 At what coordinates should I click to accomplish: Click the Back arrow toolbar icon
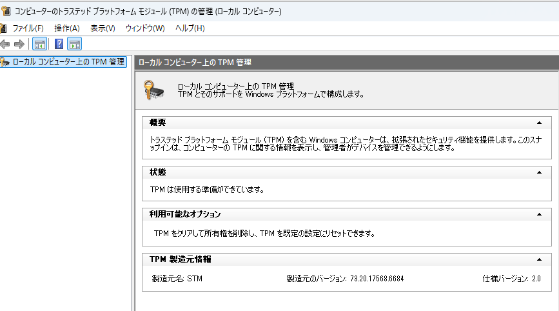click(5, 45)
